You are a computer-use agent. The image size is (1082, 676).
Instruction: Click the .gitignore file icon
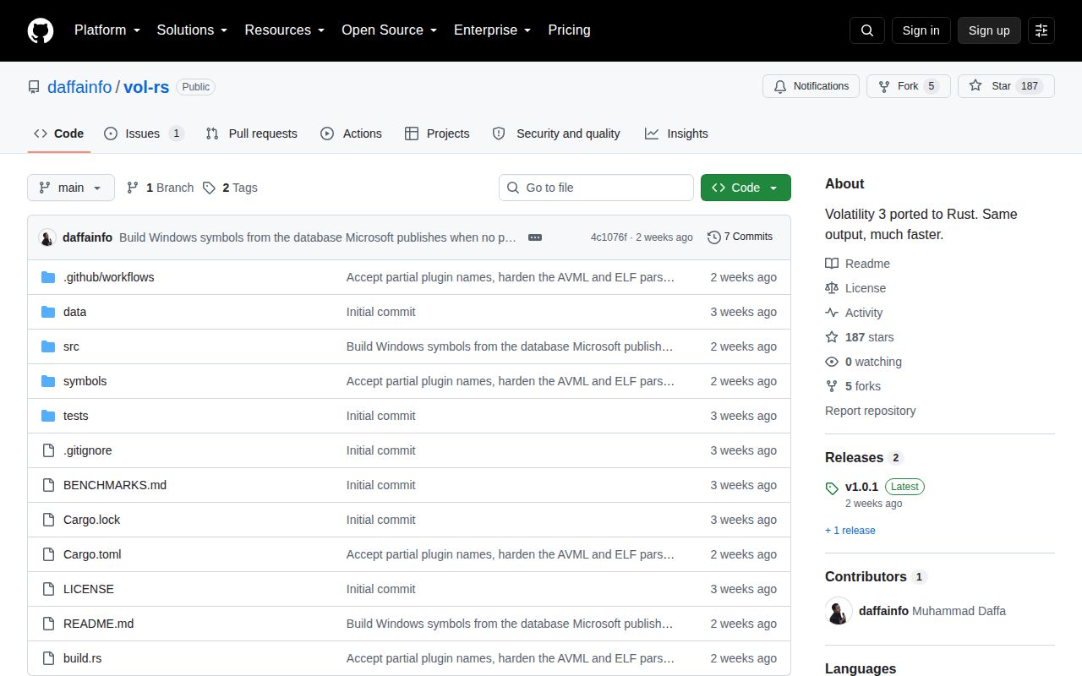pyautogui.click(x=48, y=450)
